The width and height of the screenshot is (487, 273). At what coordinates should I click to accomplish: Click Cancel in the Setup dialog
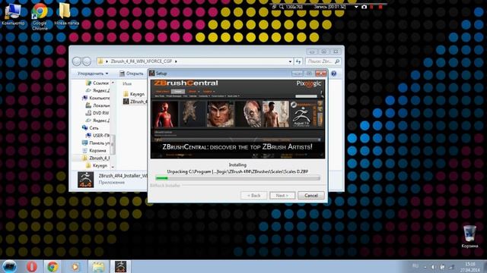pos(311,196)
